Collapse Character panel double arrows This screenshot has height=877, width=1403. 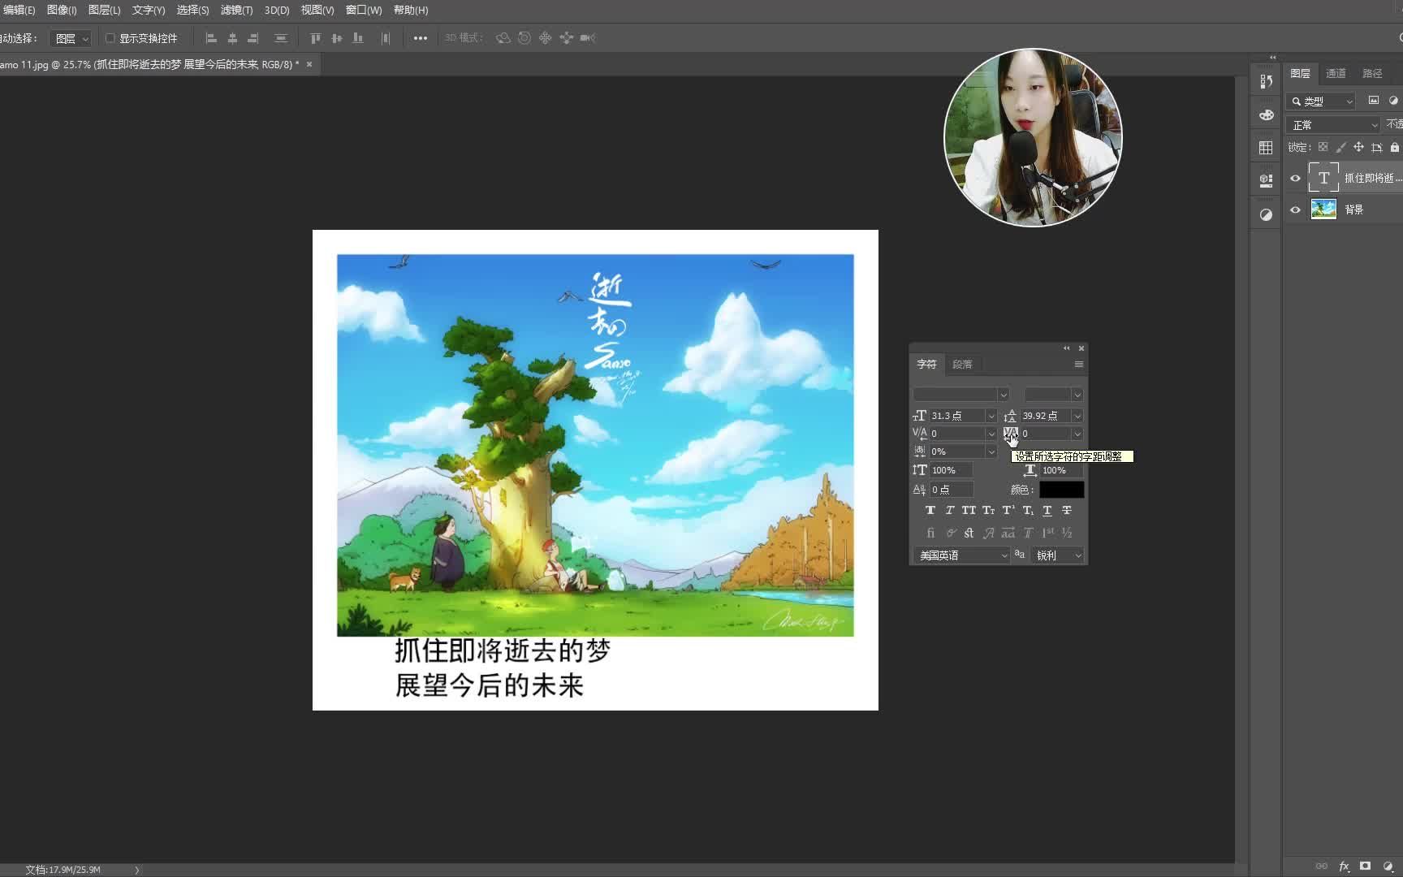(x=1067, y=348)
